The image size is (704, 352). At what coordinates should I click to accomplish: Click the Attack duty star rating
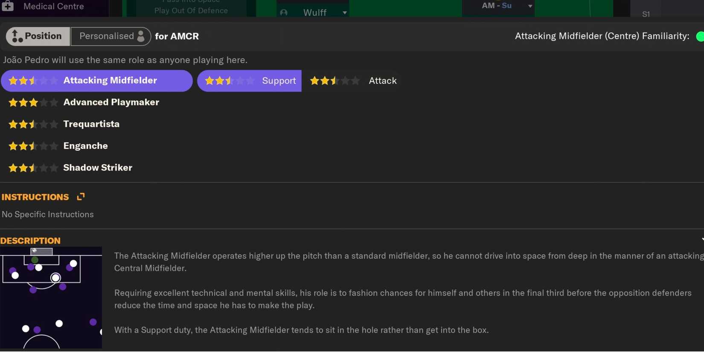(335, 81)
